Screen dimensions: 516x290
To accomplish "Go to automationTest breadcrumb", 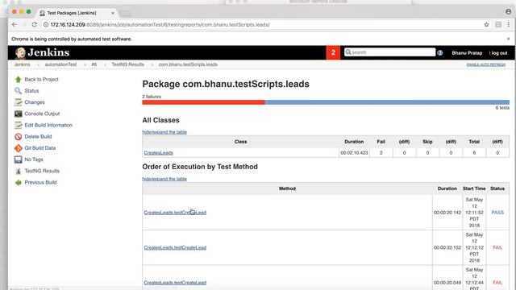I will (x=61, y=64).
